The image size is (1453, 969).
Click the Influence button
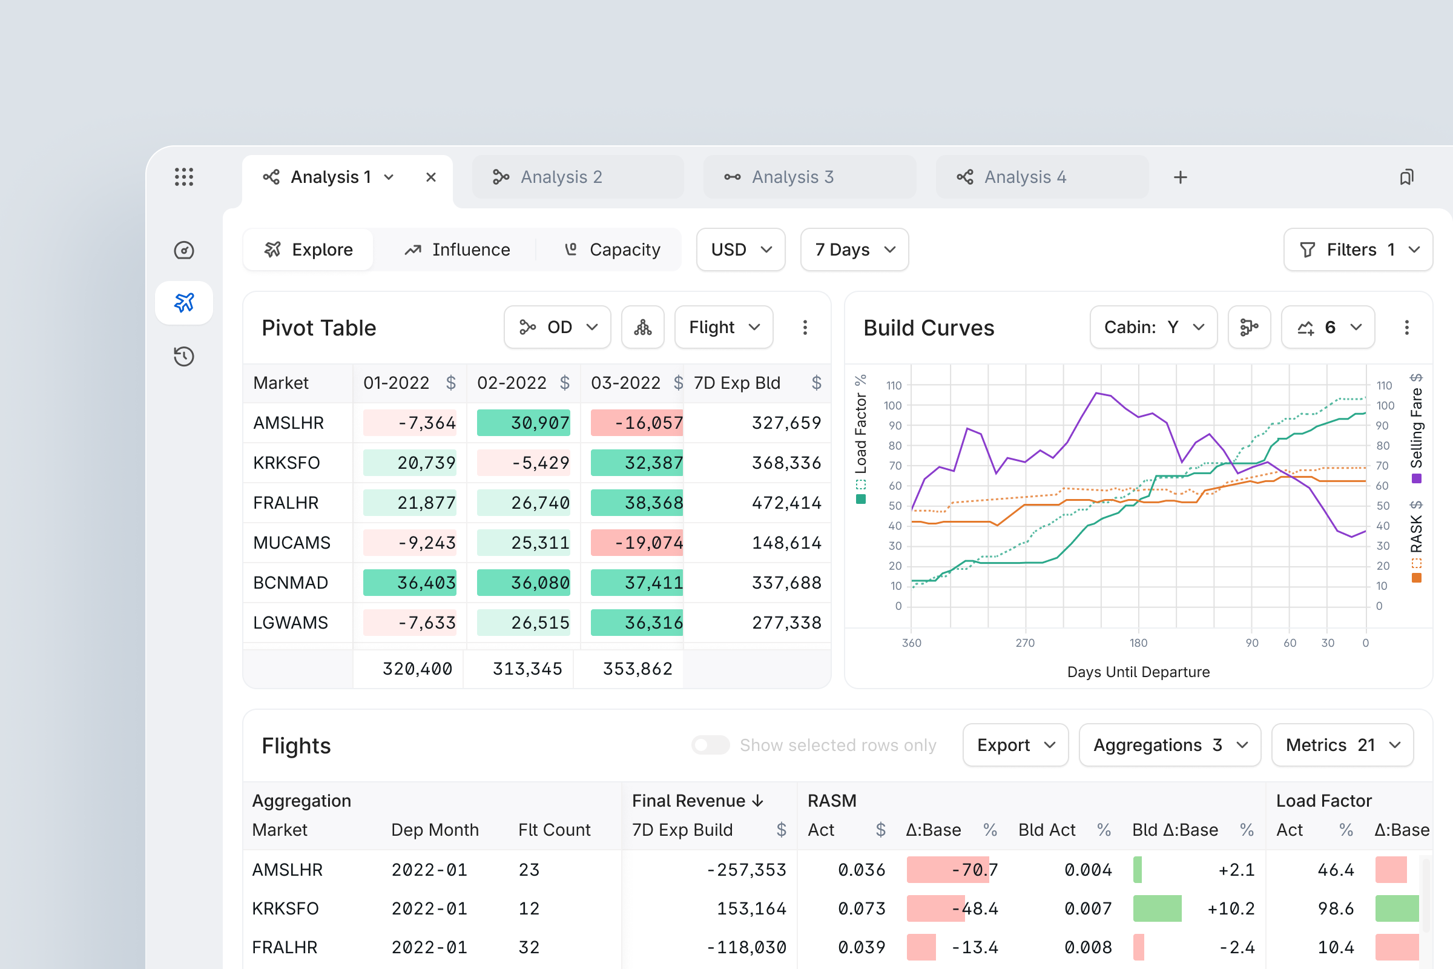pos(457,250)
